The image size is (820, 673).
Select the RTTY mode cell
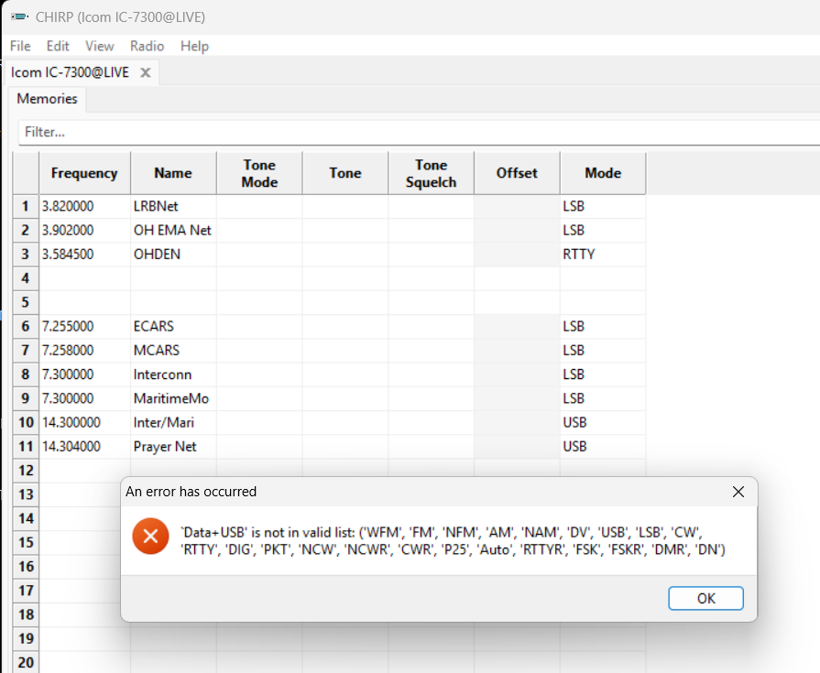click(x=603, y=255)
